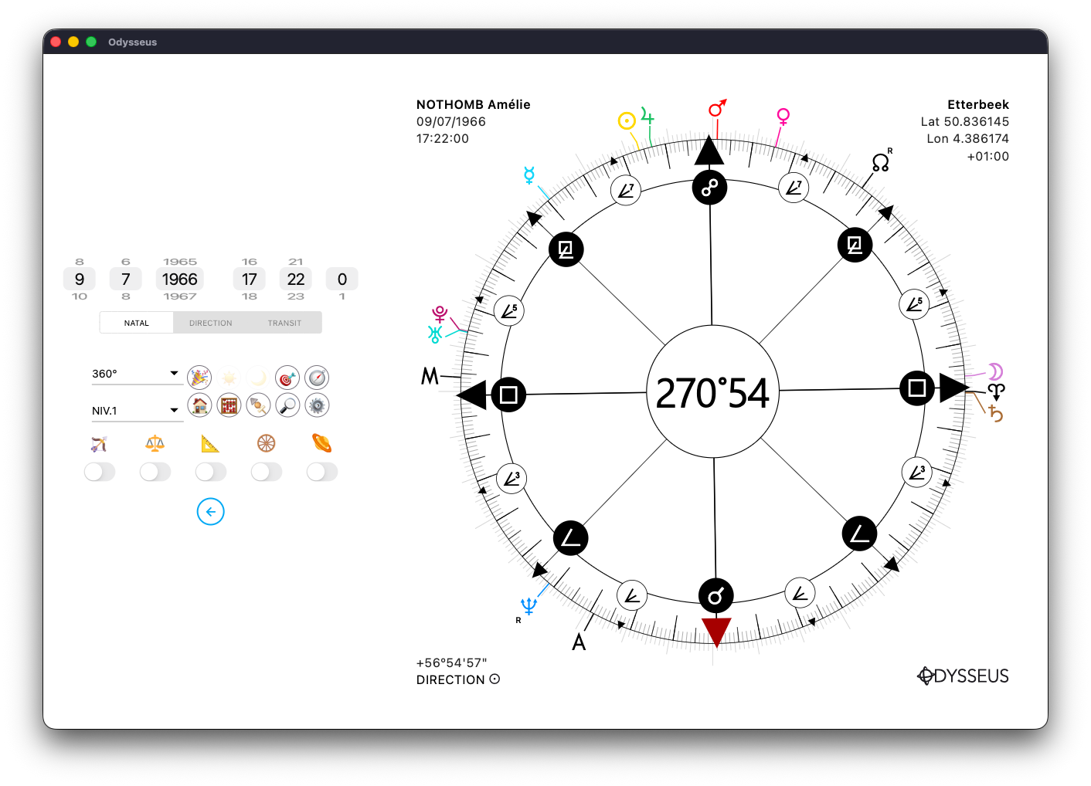Click the dartboard target icon button

pyautogui.click(x=287, y=378)
